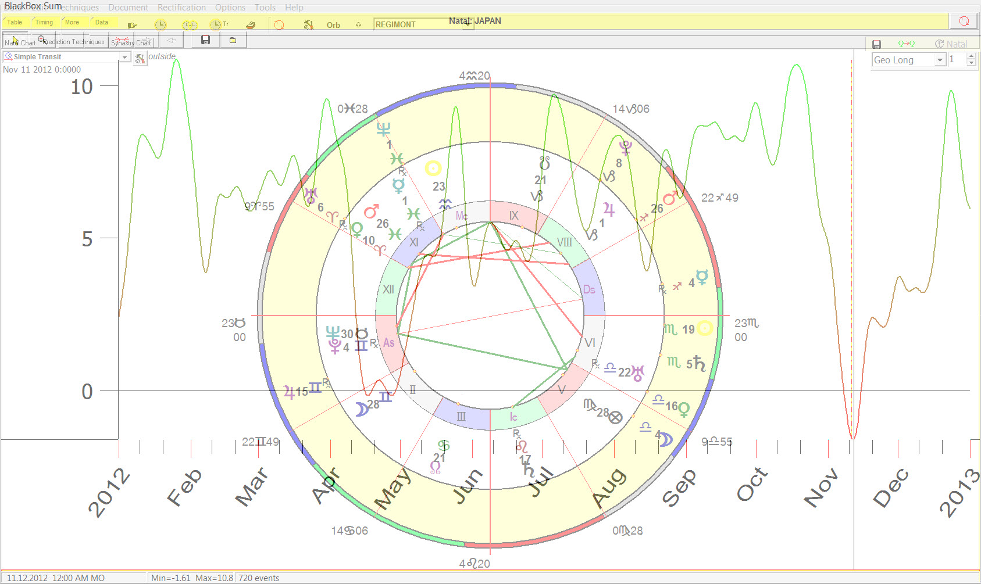
Task: Click the floppy disk save icon below toolbar
Action: point(205,40)
